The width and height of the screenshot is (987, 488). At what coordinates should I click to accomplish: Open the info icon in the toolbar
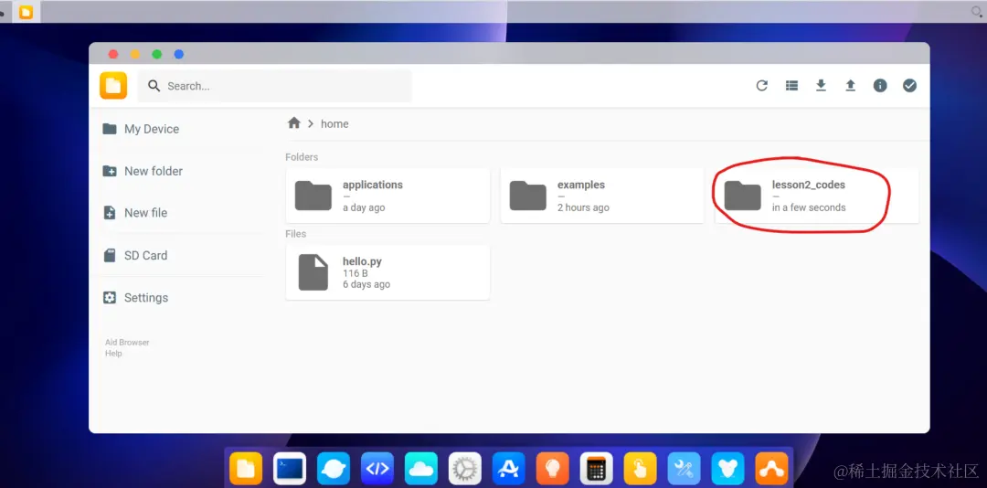point(880,86)
